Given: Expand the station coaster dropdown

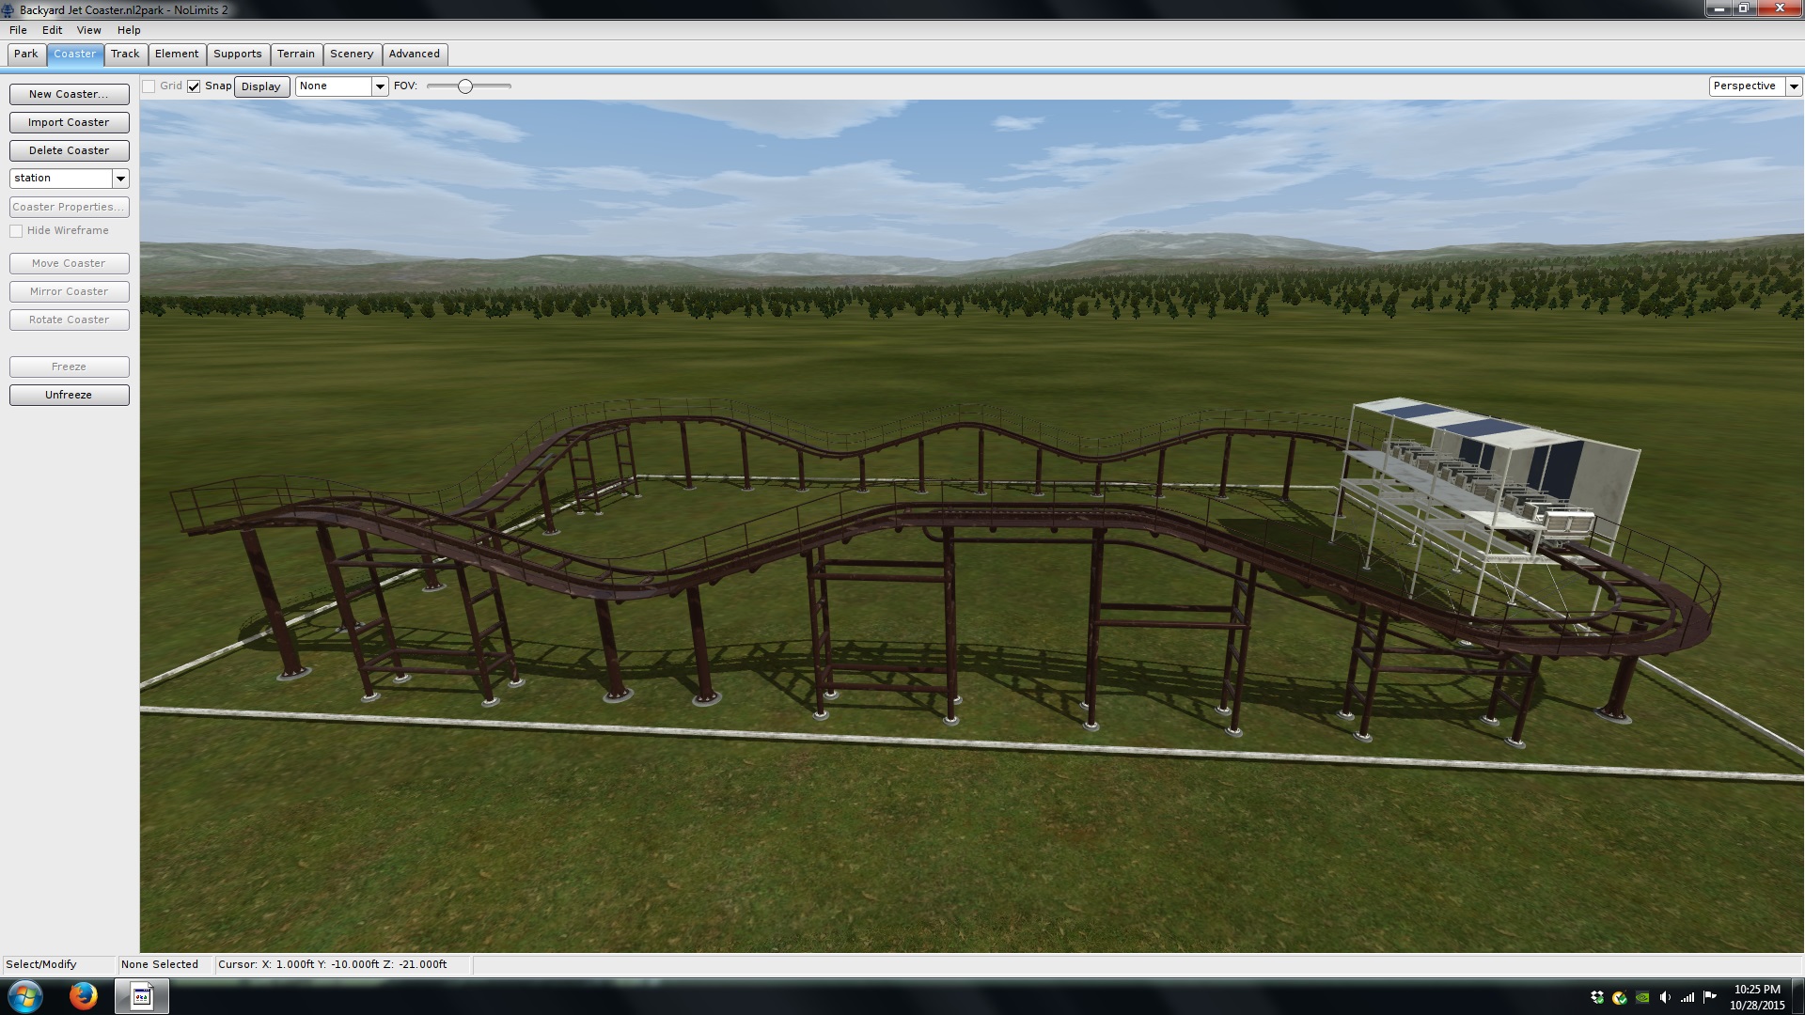Looking at the screenshot, I should pyautogui.click(x=120, y=179).
